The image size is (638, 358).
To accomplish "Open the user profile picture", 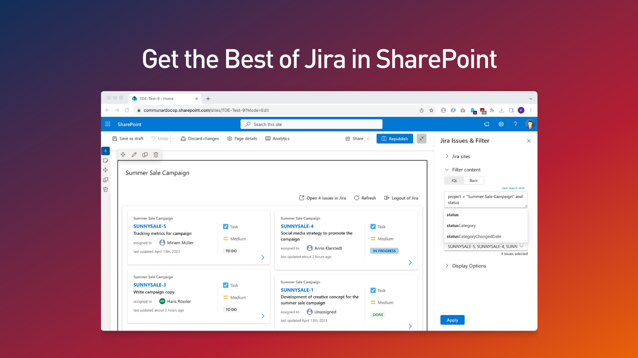I will (530, 124).
